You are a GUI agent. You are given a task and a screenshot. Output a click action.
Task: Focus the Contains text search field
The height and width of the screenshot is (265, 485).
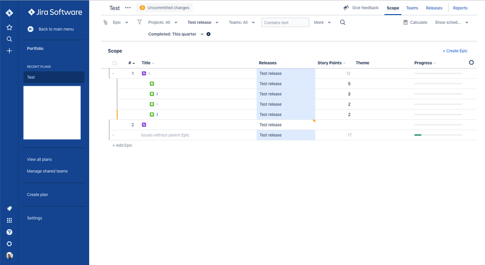click(285, 22)
